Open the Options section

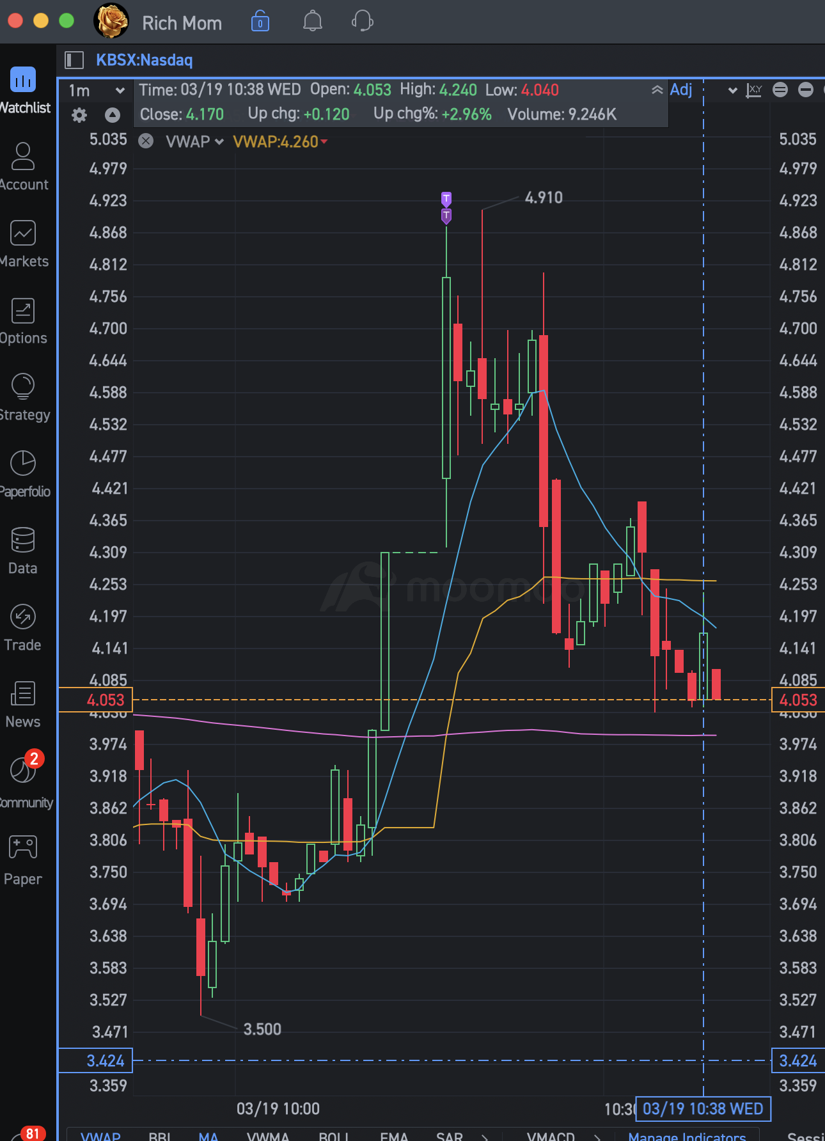coord(24,321)
